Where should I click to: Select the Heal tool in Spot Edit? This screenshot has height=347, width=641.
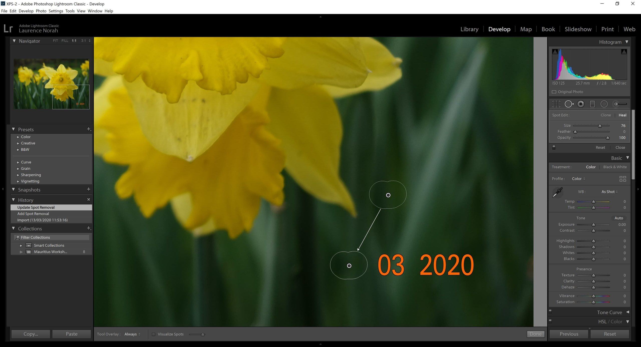pyautogui.click(x=621, y=115)
